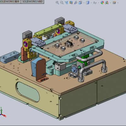This screenshot has height=126, width=126.
Task: Expand the View Settings dropdown arrow
Action: point(118,3)
